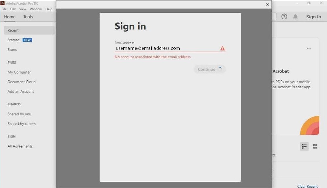Switch to the Home tab

10,17
